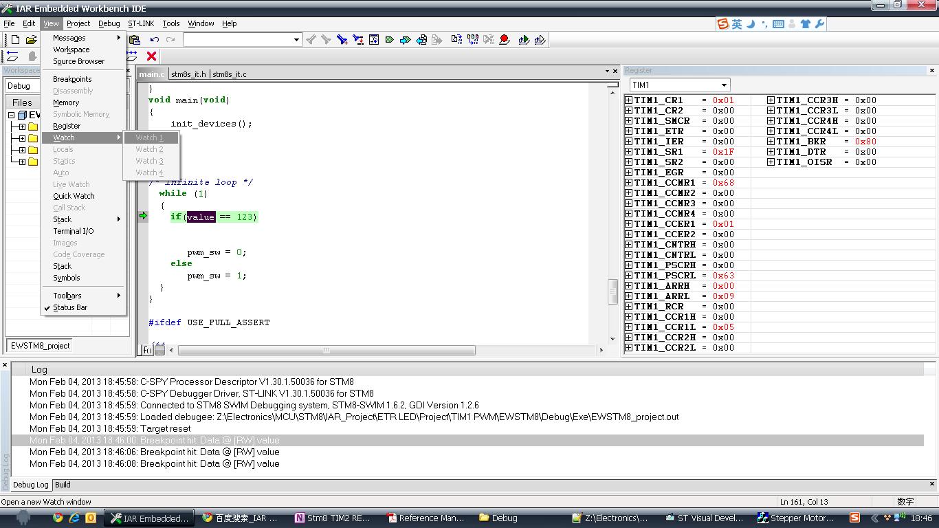939x528 pixels.
Task: Click the Open file toolbar icon
Action: [x=31, y=40]
